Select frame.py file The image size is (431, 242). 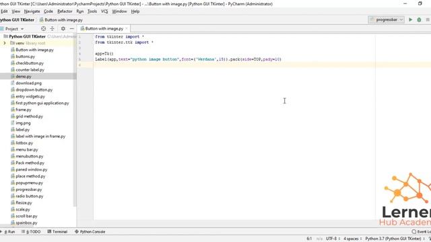[24, 110]
